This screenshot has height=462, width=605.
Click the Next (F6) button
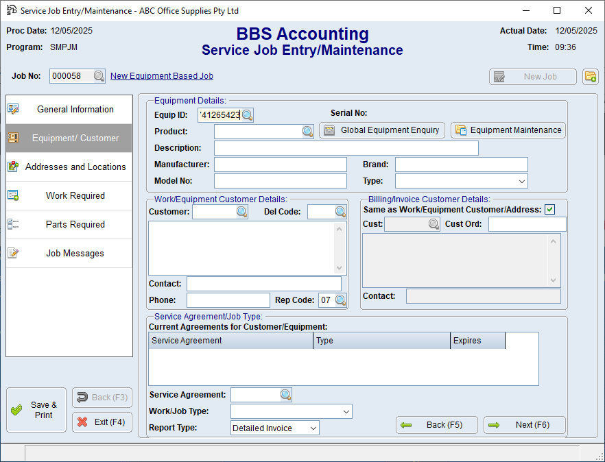[525, 425]
